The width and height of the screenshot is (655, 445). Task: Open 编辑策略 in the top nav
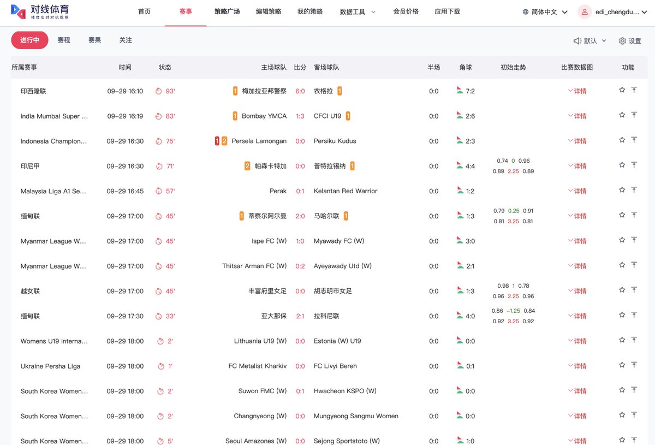pos(269,11)
